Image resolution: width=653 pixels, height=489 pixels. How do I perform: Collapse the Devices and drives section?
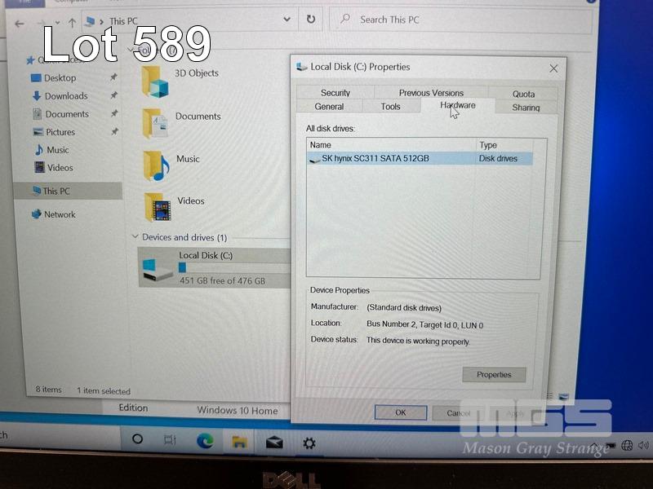click(135, 237)
